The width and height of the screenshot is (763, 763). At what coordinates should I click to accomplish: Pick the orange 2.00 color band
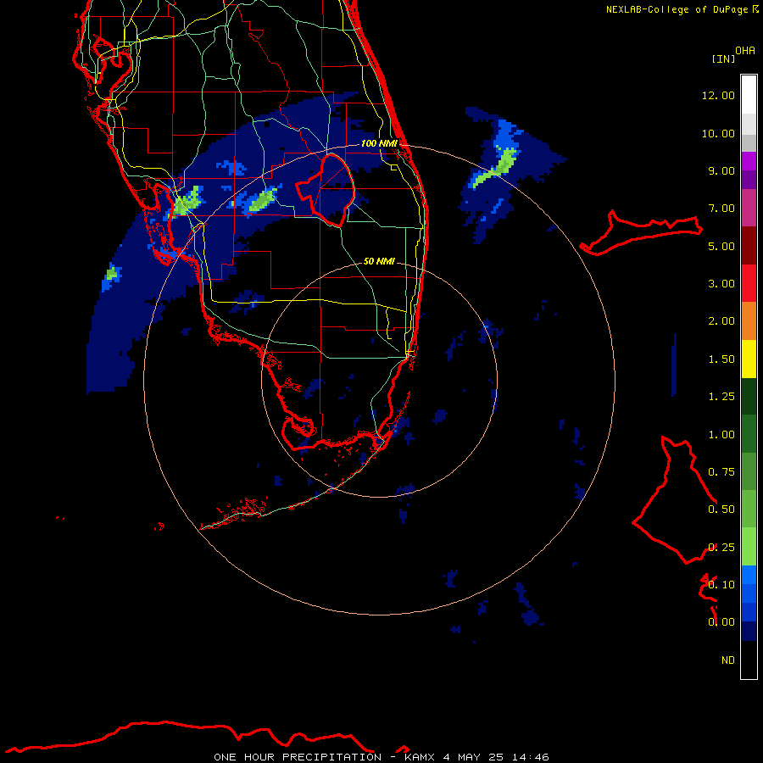coord(749,321)
